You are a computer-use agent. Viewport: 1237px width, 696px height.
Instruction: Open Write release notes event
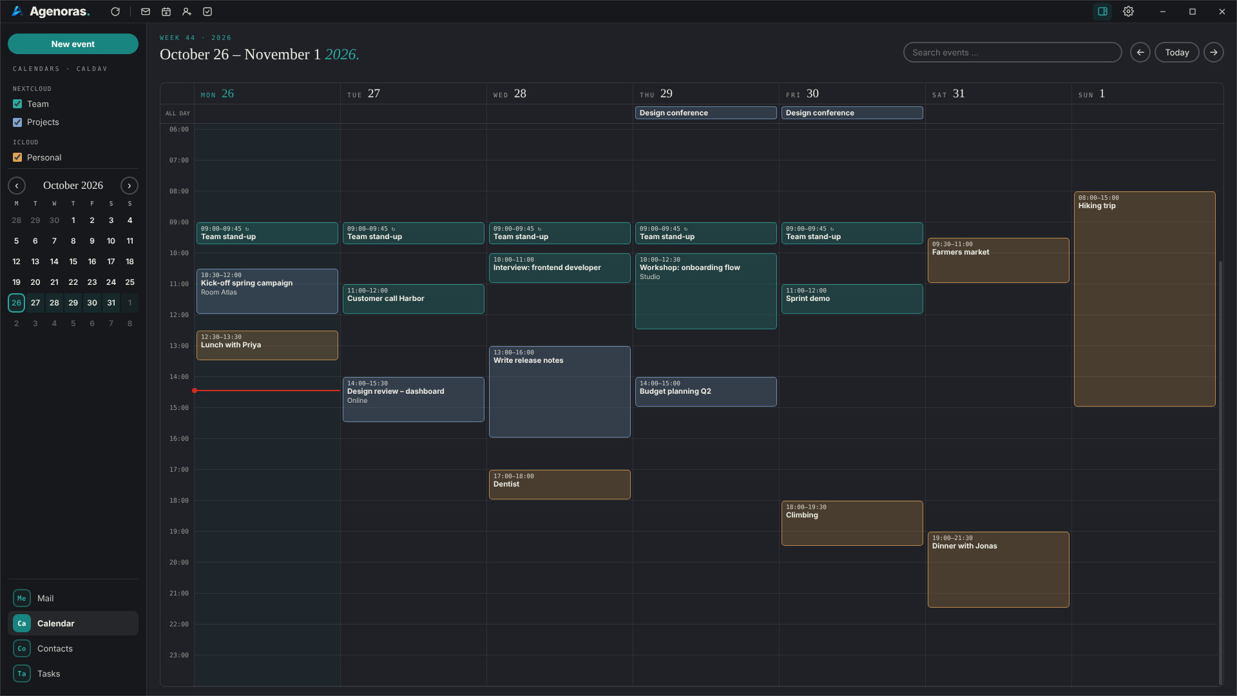pos(559,392)
